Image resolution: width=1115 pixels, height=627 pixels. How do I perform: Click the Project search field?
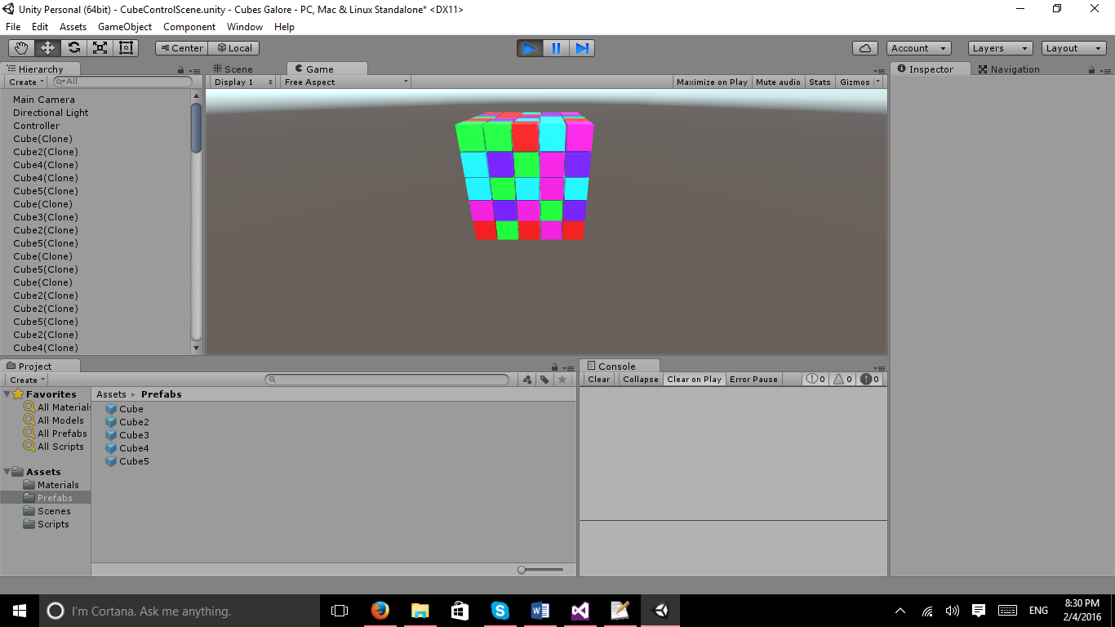387,380
